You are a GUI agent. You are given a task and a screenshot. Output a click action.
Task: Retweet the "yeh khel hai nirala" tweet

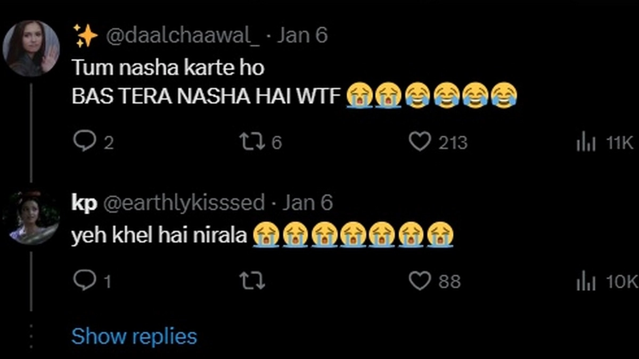pos(252,281)
